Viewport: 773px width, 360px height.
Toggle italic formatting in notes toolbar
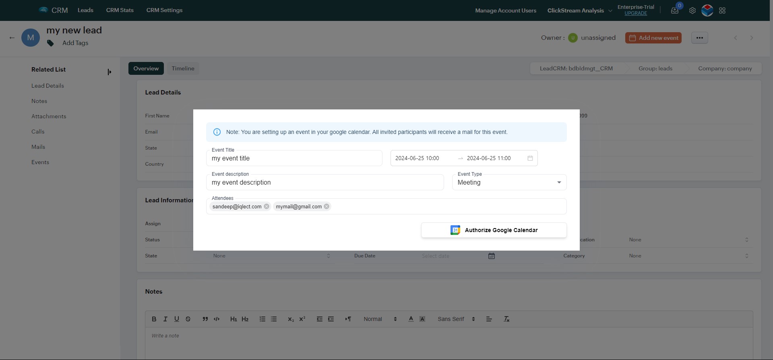coord(165,319)
